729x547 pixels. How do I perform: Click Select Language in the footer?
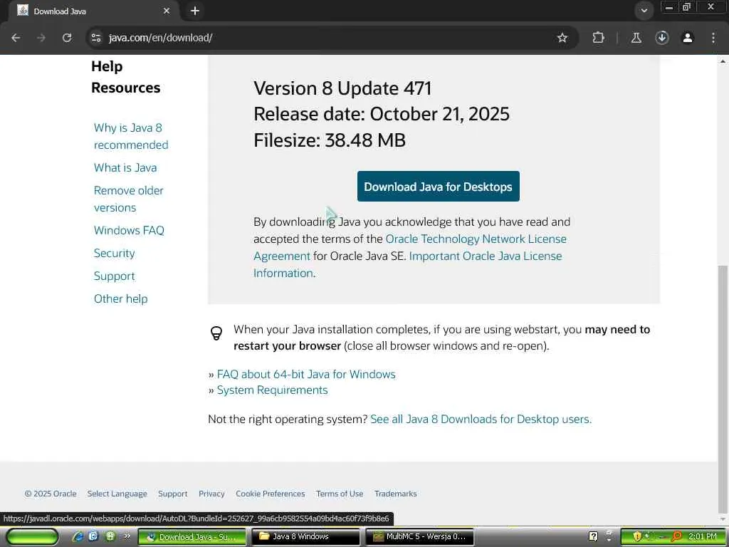coord(117,494)
